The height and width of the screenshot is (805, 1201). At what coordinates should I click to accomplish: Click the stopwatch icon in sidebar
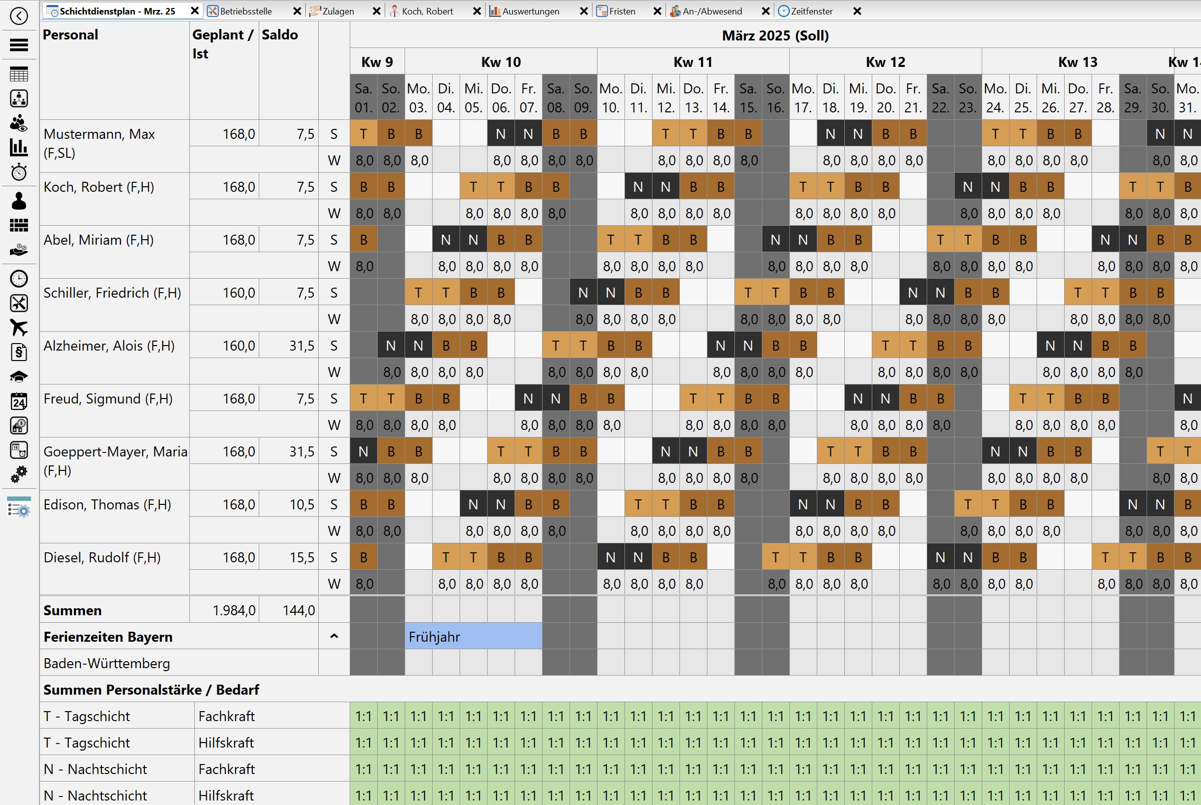pos(19,172)
